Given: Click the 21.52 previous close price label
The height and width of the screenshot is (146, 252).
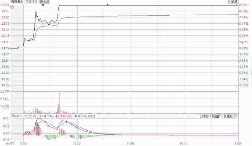Looking at the screenshot, I should pos(6,48).
